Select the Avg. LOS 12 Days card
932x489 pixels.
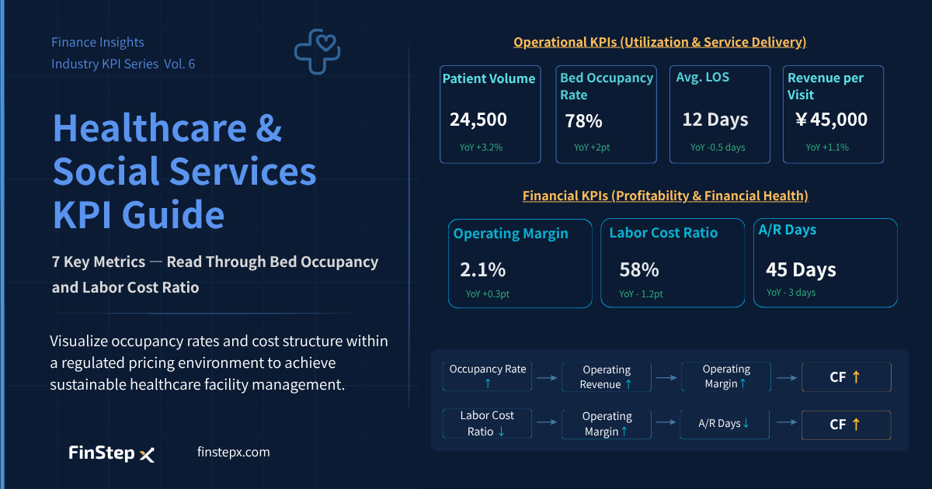pos(720,114)
